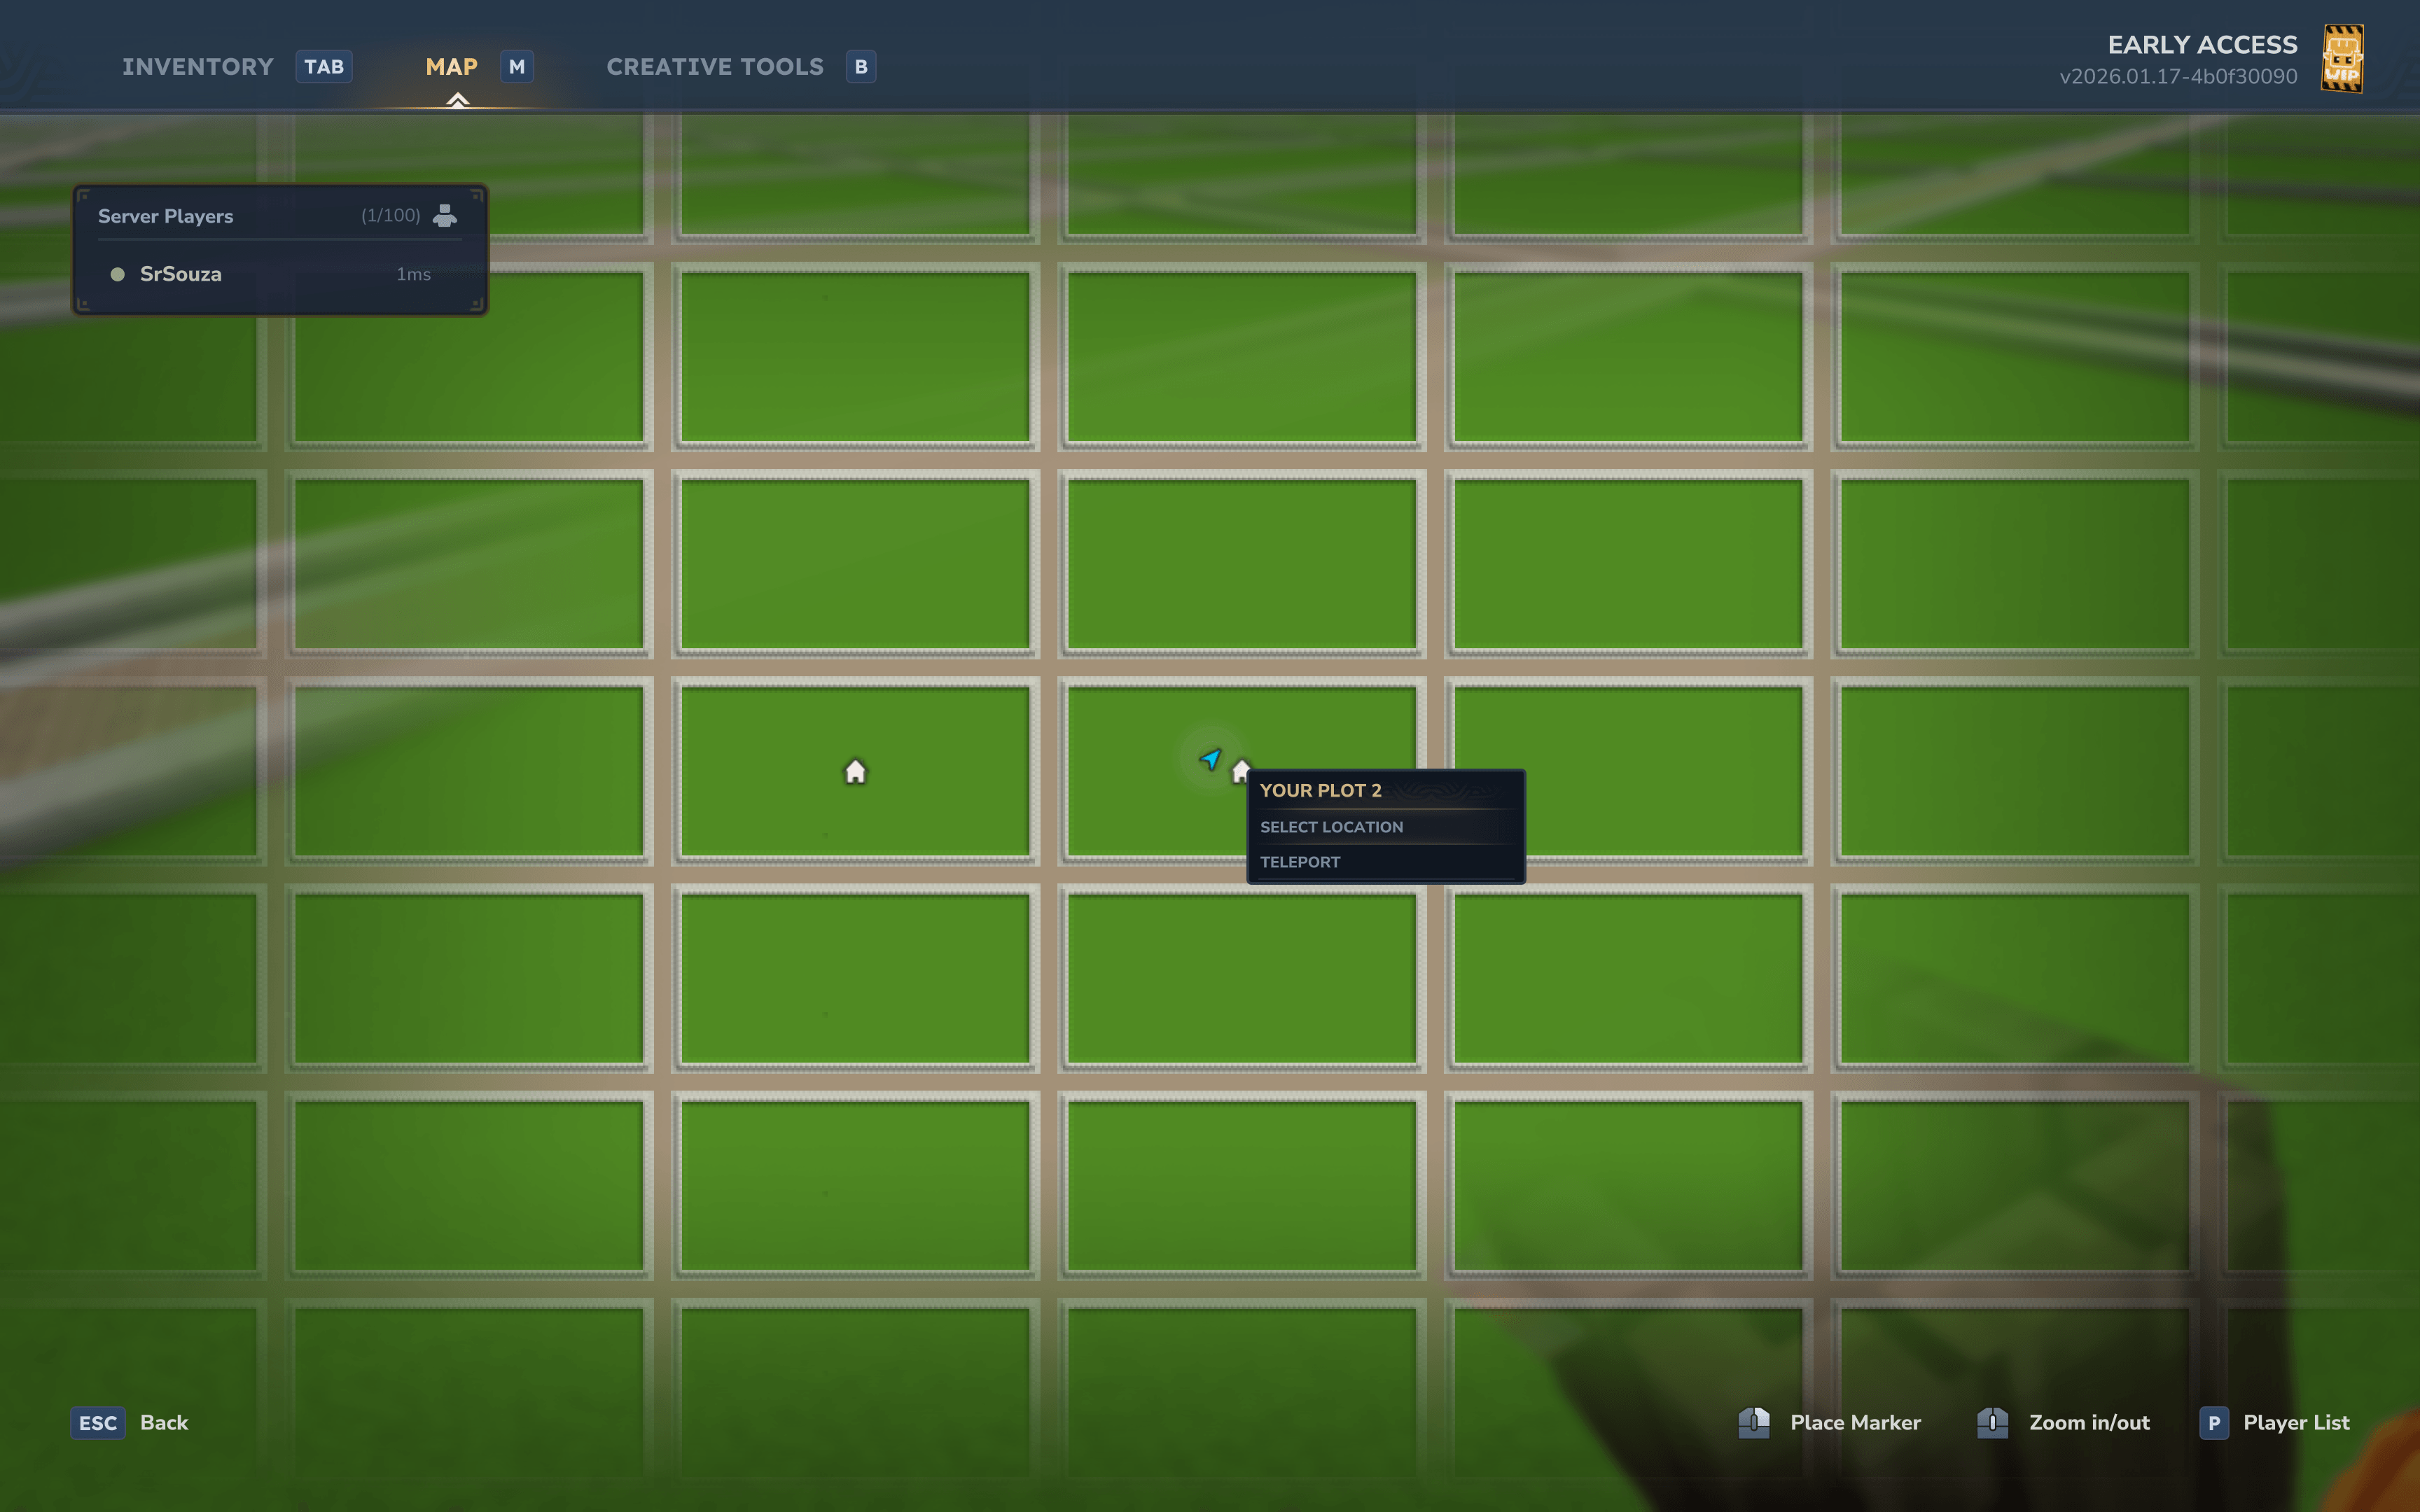Click the Map tab
Image resolution: width=2420 pixels, height=1512 pixels.
point(452,67)
